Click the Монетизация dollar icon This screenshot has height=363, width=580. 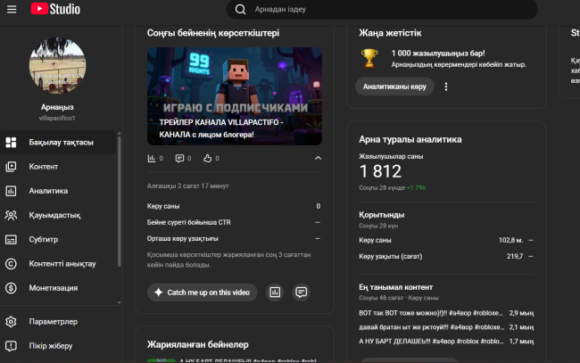[x=11, y=288]
